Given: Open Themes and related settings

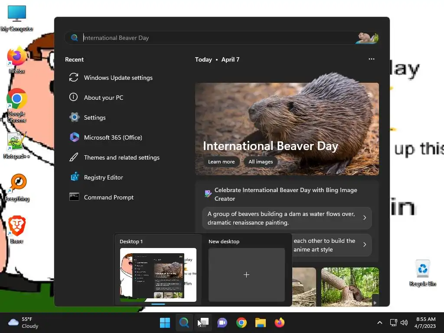Looking at the screenshot, I should (123, 157).
